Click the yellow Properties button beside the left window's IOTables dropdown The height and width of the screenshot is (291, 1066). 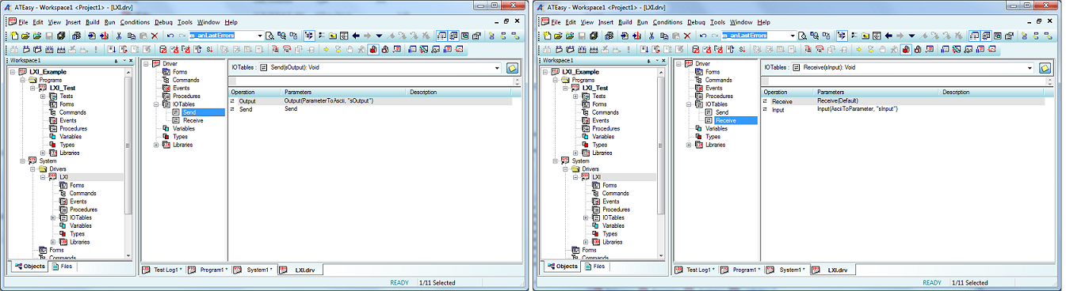[513, 68]
